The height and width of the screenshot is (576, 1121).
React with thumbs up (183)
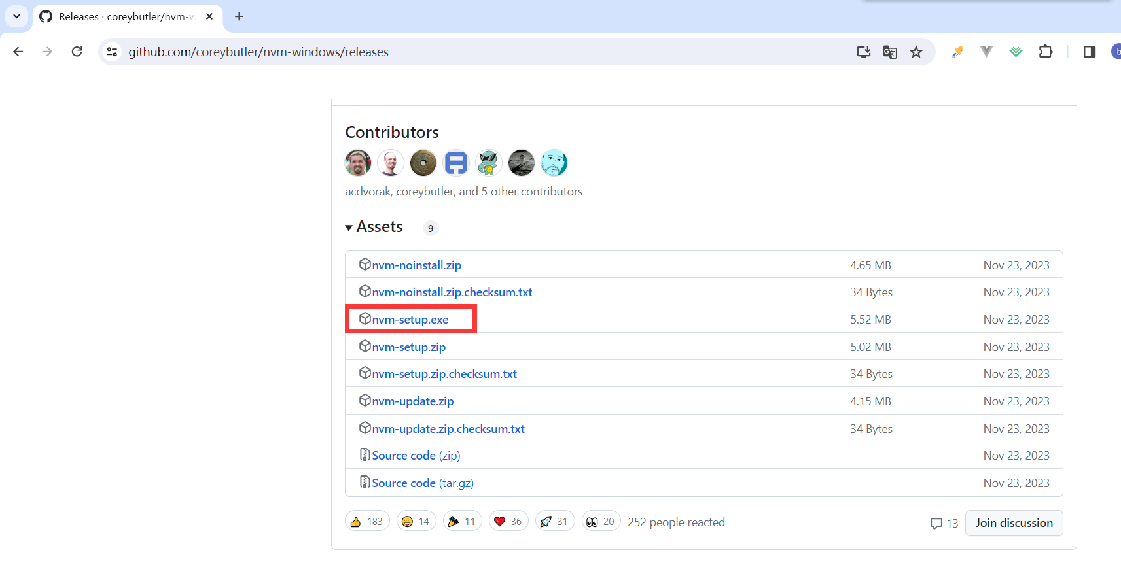[x=367, y=521]
